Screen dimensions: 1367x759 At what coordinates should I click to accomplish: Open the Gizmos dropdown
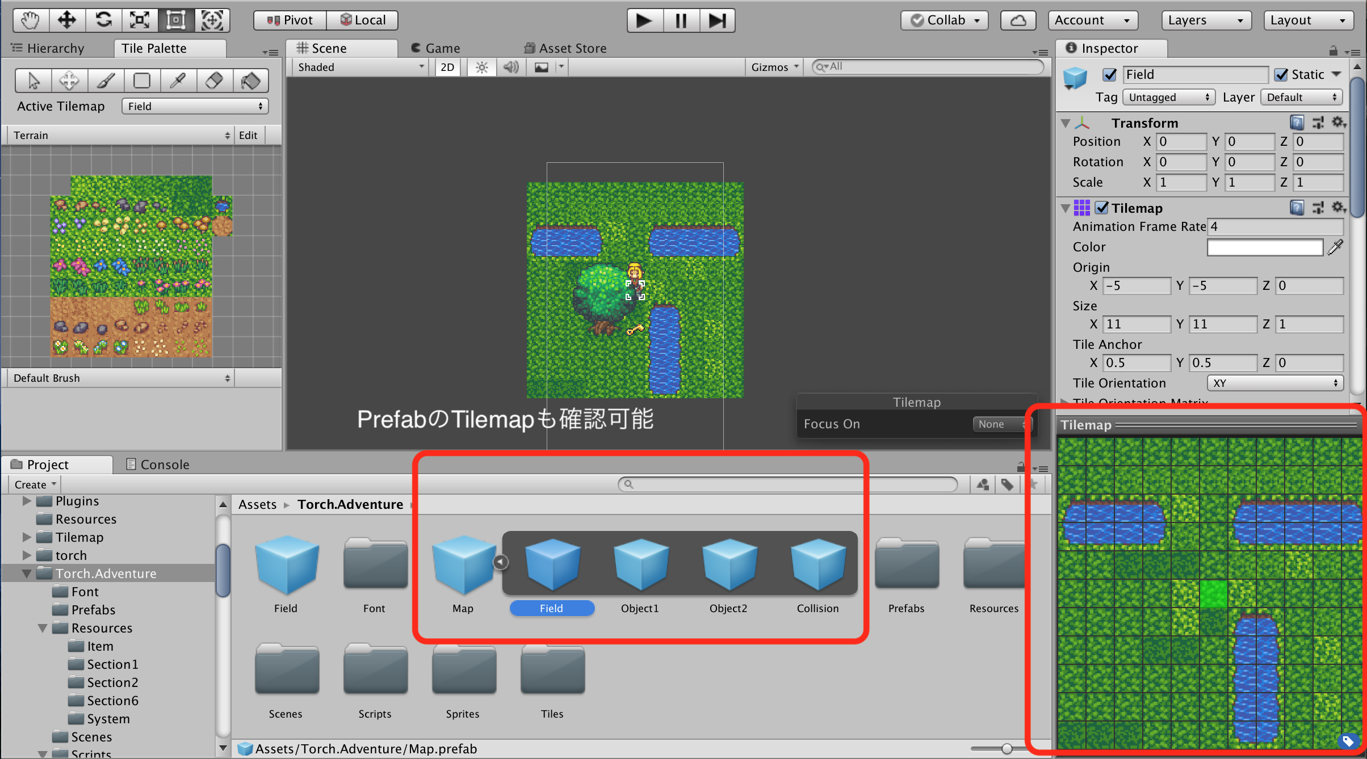click(x=774, y=68)
